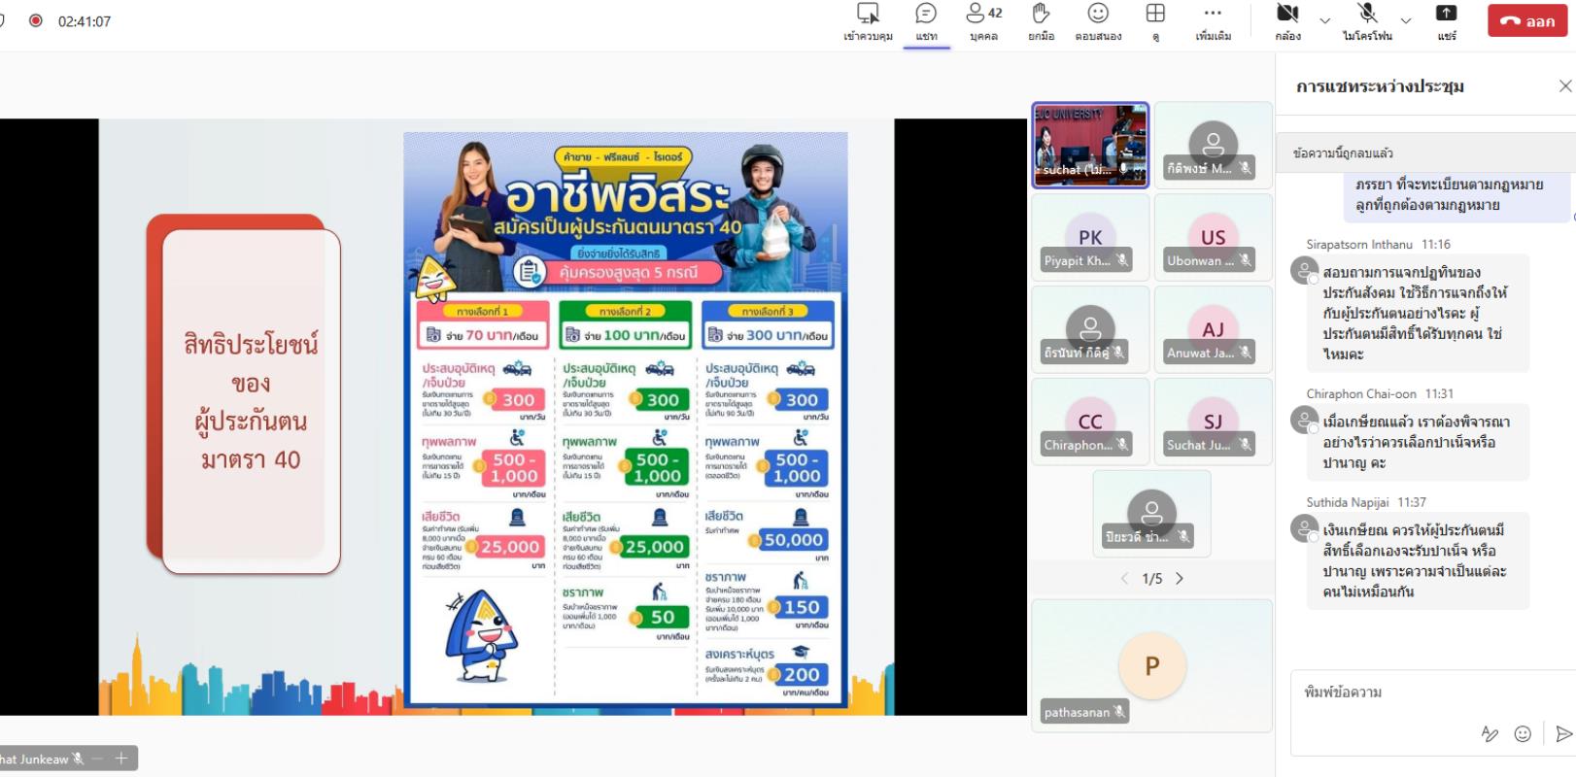The image size is (1576, 777).
Task: Open the reactions (ตอบสนอง) smiley icon
Action: 1098,20
